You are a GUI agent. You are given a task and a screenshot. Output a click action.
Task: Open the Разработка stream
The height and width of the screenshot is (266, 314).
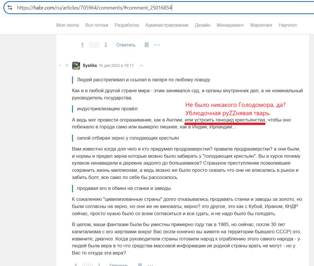click(x=127, y=25)
